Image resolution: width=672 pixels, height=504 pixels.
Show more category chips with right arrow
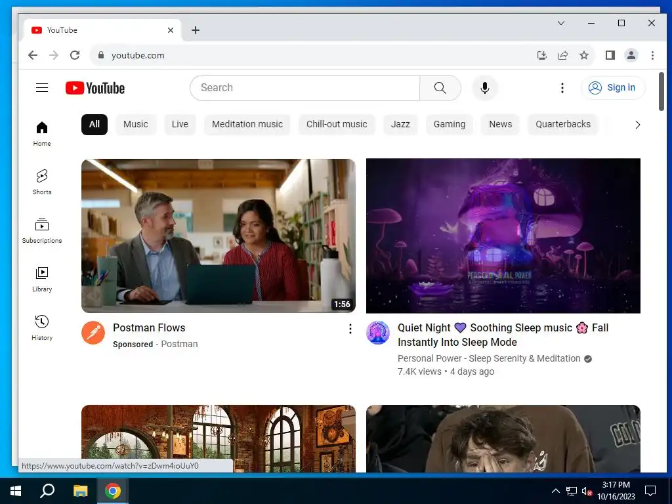click(x=638, y=125)
